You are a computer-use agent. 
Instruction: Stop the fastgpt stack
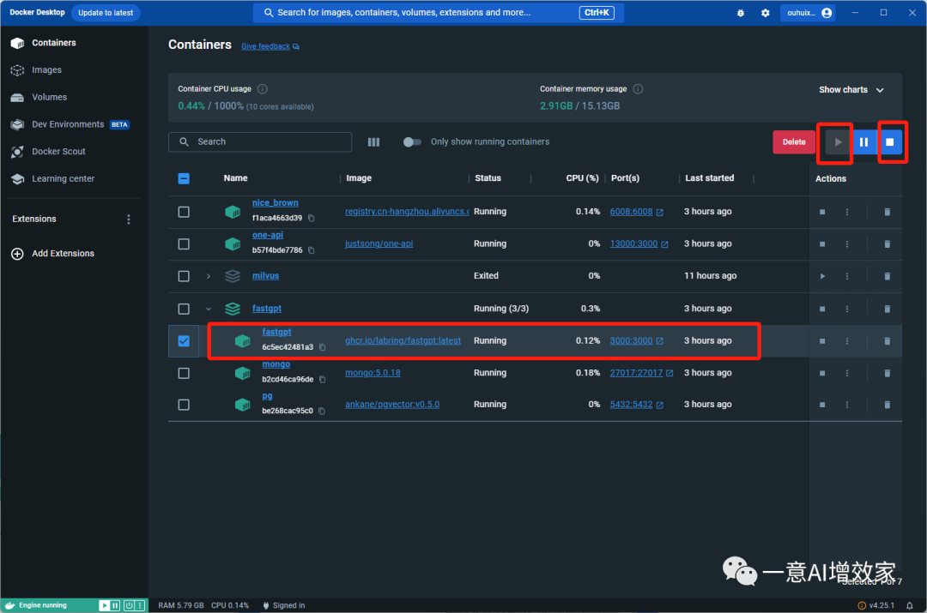click(x=821, y=309)
